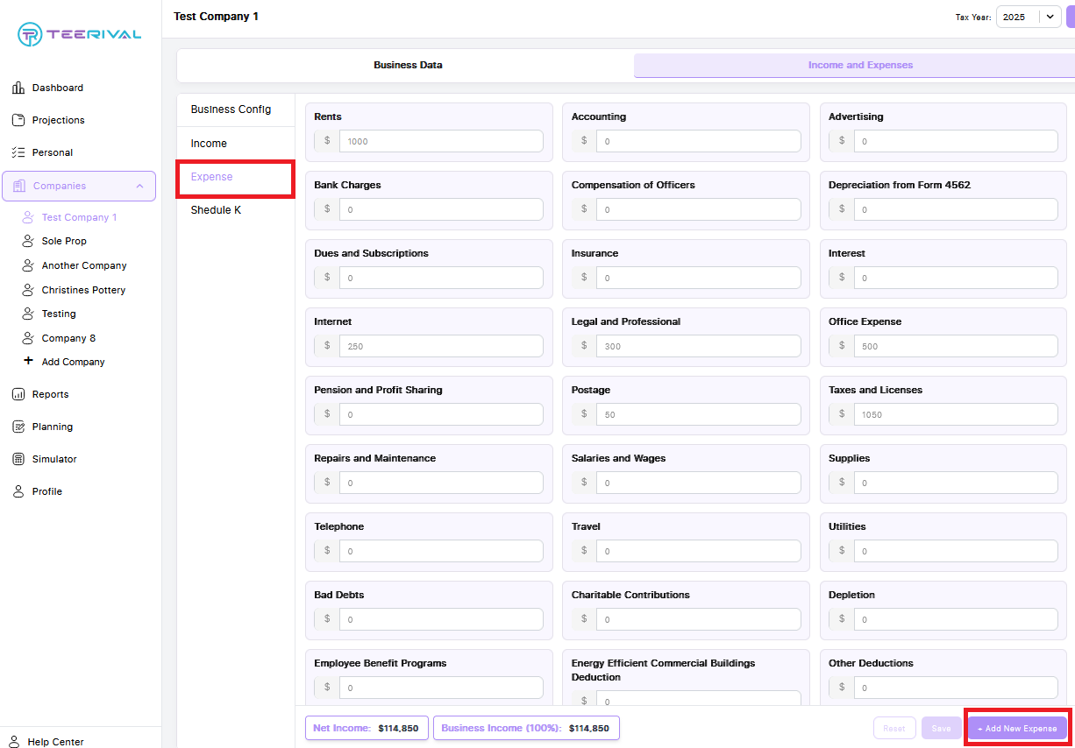Click the Employee Benefit Programs field
This screenshot has height=748, width=1075.
[441, 688]
